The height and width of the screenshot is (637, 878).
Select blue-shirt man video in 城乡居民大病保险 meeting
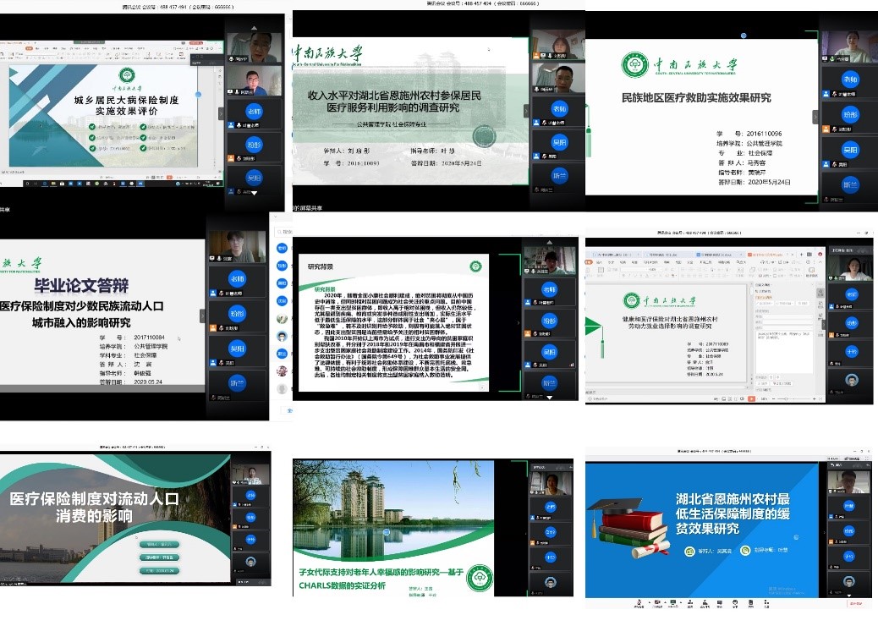(x=255, y=80)
